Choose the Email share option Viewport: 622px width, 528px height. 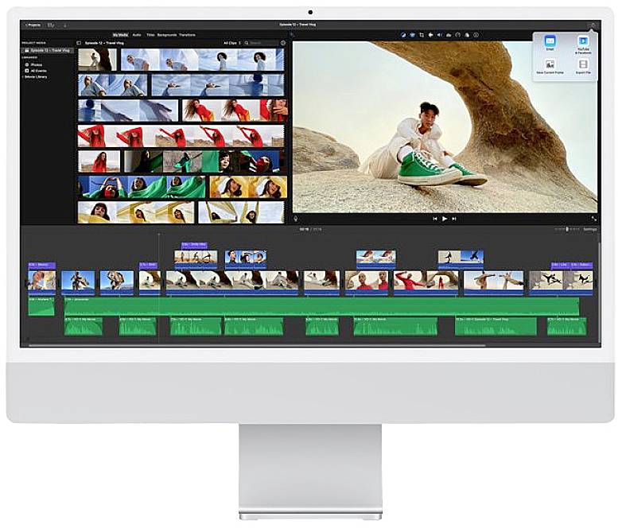(x=550, y=43)
